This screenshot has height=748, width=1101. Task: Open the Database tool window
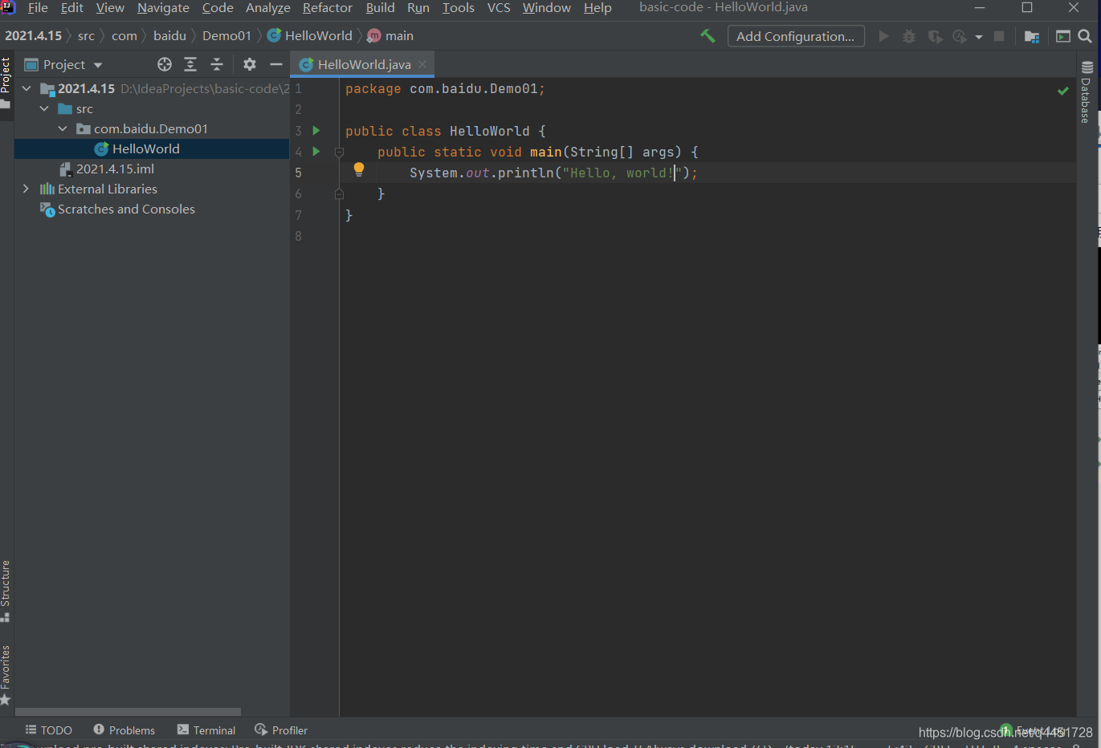coord(1087,91)
